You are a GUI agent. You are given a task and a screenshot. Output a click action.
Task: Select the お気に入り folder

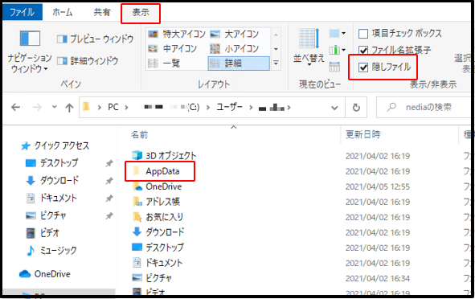pyautogui.click(x=158, y=217)
